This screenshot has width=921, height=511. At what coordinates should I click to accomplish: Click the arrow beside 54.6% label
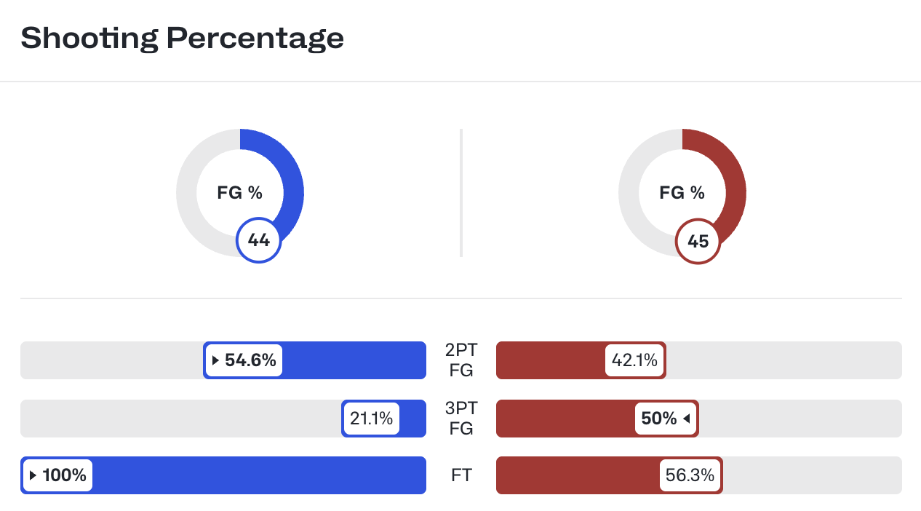(x=215, y=360)
